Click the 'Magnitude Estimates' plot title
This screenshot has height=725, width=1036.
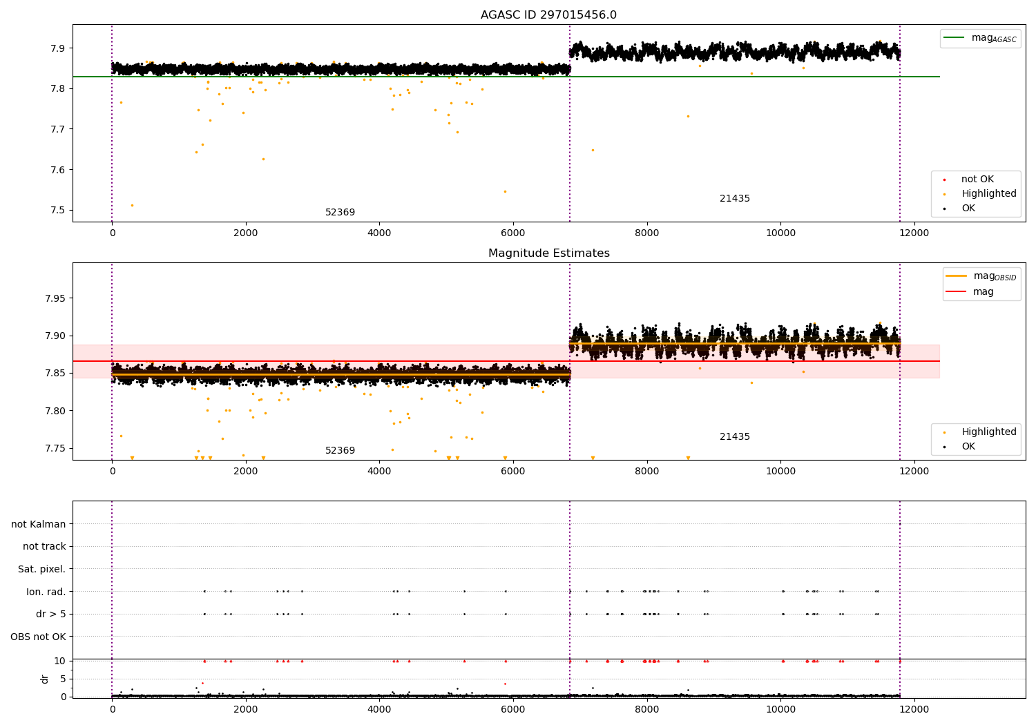pos(548,253)
